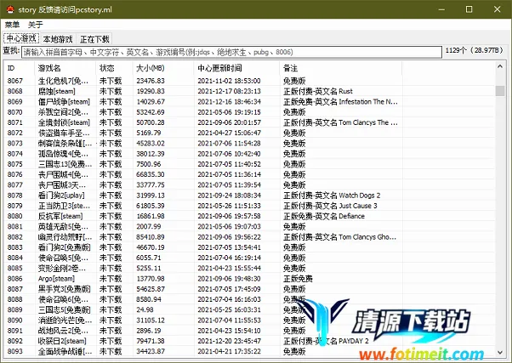
Task: Click size value 53242.69
Action: pos(151,112)
